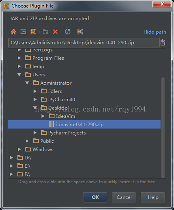
Task: Collapse the Administrator folder
Action: pyautogui.click(x=27, y=83)
